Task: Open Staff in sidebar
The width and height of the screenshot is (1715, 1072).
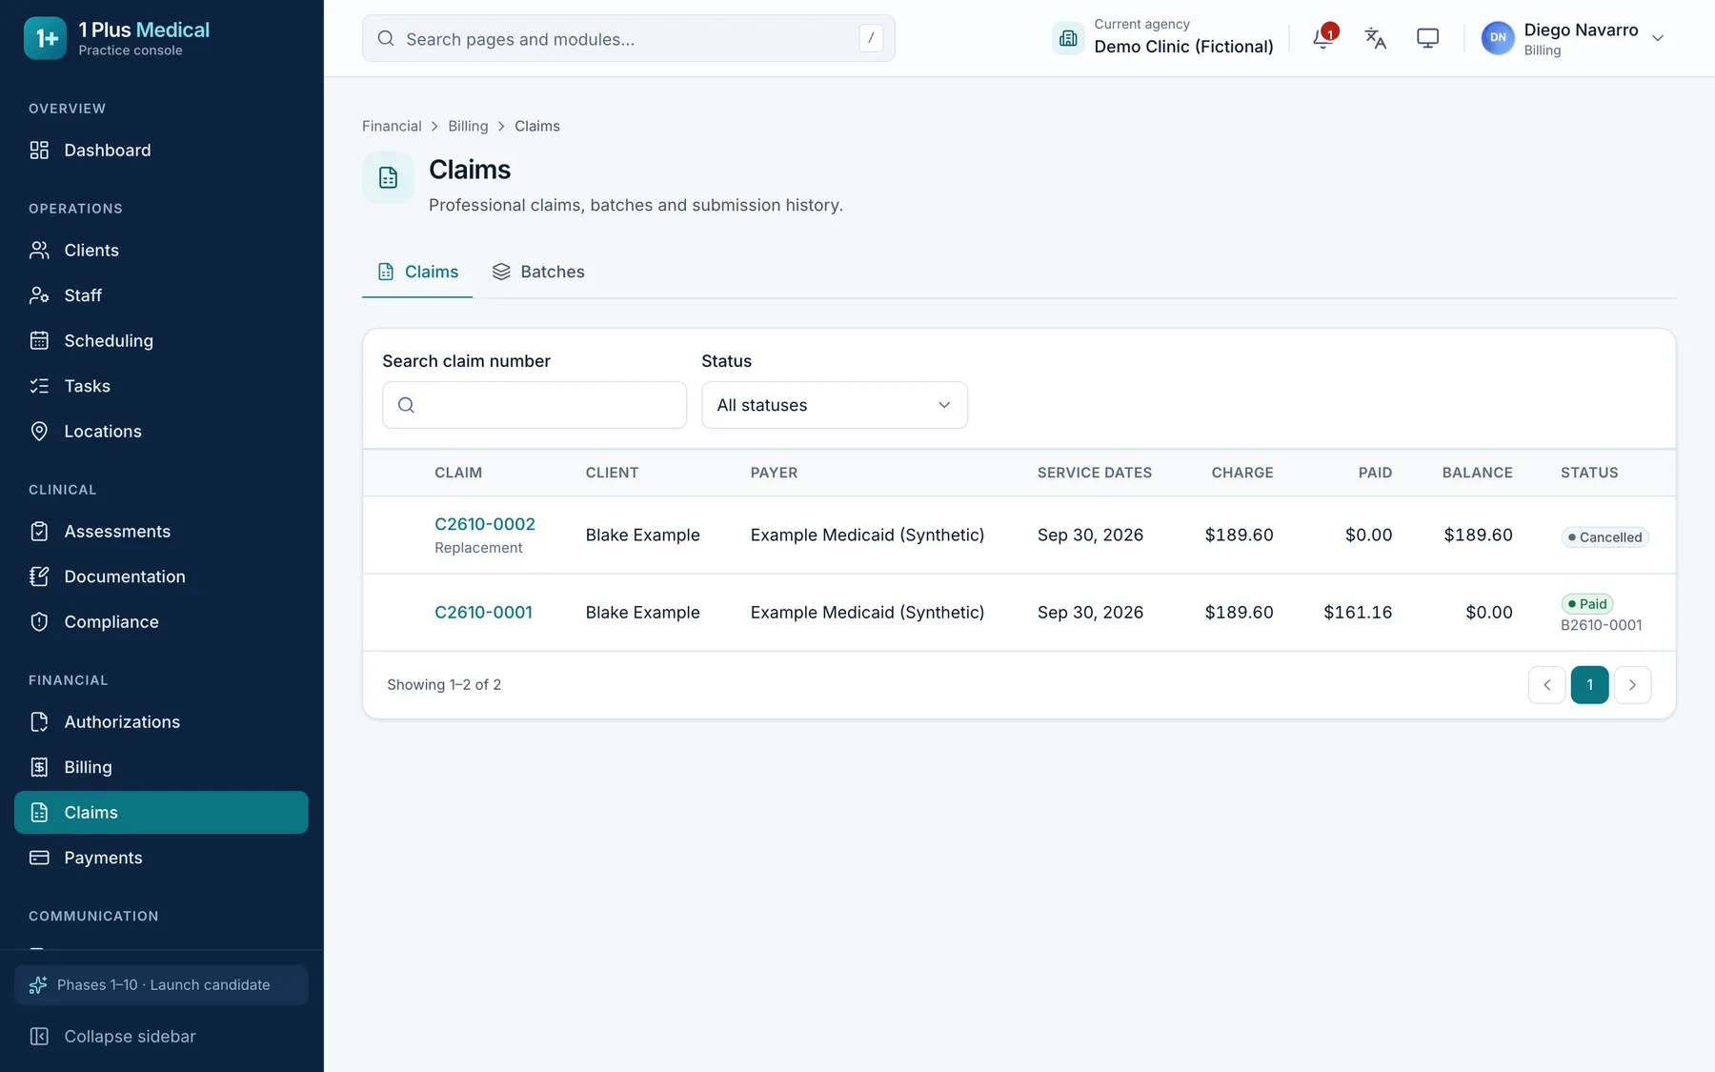Action: 161,295
